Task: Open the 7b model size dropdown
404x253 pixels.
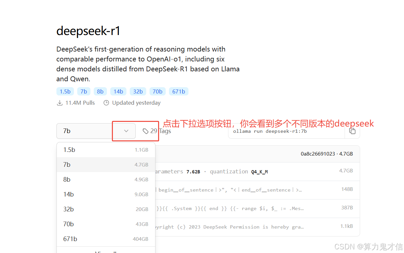Action: point(96,131)
